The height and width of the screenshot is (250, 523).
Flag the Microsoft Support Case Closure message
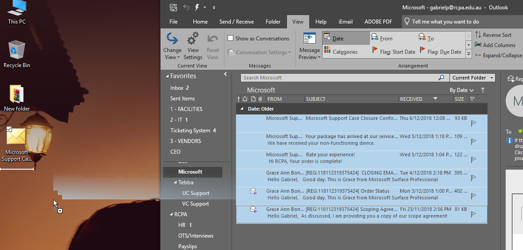point(474,123)
